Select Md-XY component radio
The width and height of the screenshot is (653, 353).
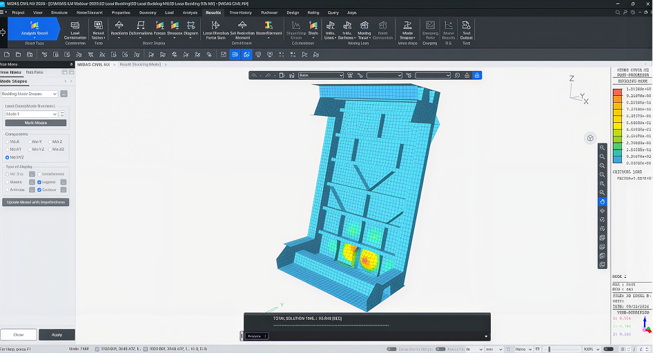(x=7, y=149)
